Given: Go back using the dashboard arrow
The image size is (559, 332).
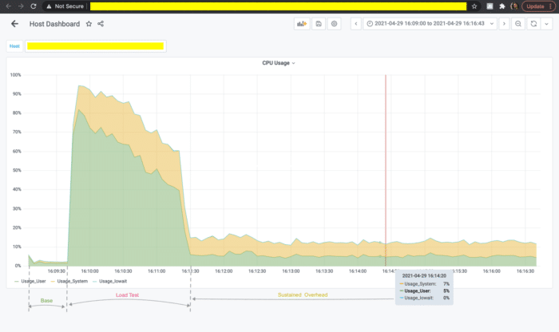Looking at the screenshot, I should [14, 24].
